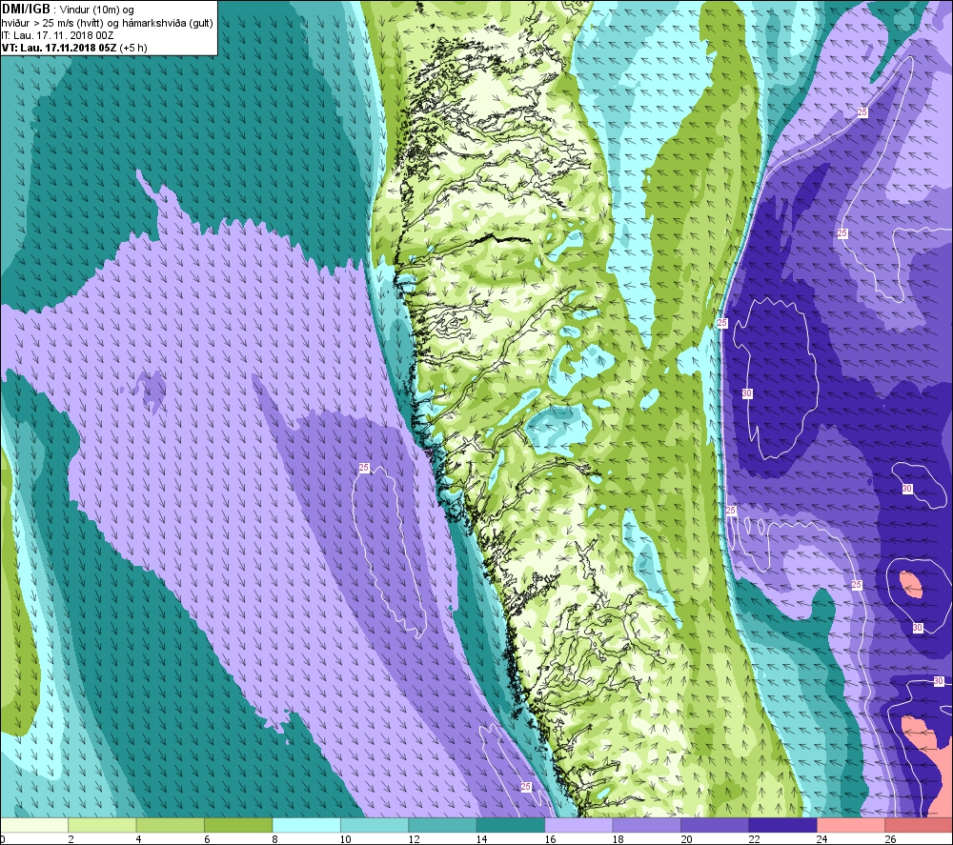Pick the medium green 4–6 m/s legend swatch
This screenshot has height=845, width=953.
[171, 825]
